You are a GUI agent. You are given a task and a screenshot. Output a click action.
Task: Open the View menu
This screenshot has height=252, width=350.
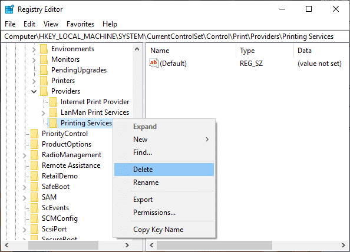coord(51,24)
